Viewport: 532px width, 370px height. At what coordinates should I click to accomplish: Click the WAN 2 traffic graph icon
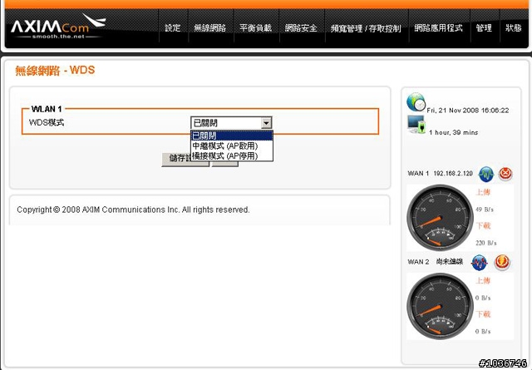(x=480, y=263)
